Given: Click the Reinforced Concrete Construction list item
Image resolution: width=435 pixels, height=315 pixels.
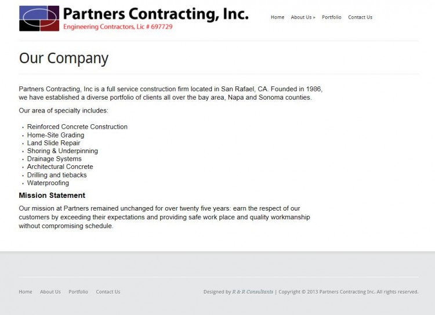Looking at the screenshot, I should tap(77, 127).
